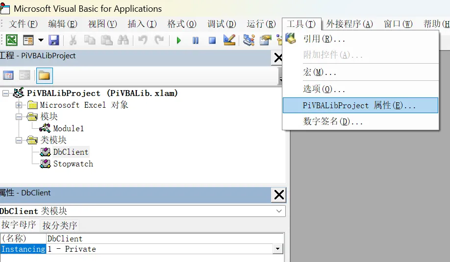Select the DbClient class module
450x262 pixels.
[x=71, y=152]
